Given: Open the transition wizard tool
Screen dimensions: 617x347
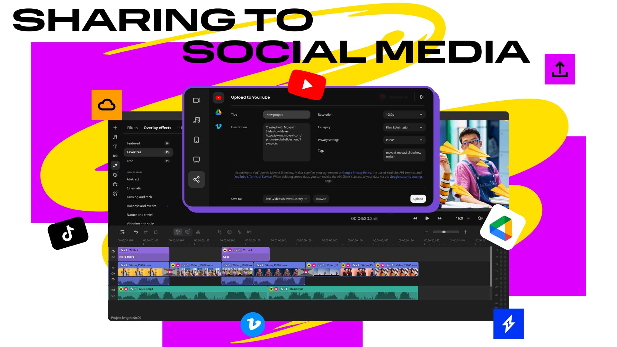Looking at the screenshot, I should pyautogui.click(x=249, y=232).
